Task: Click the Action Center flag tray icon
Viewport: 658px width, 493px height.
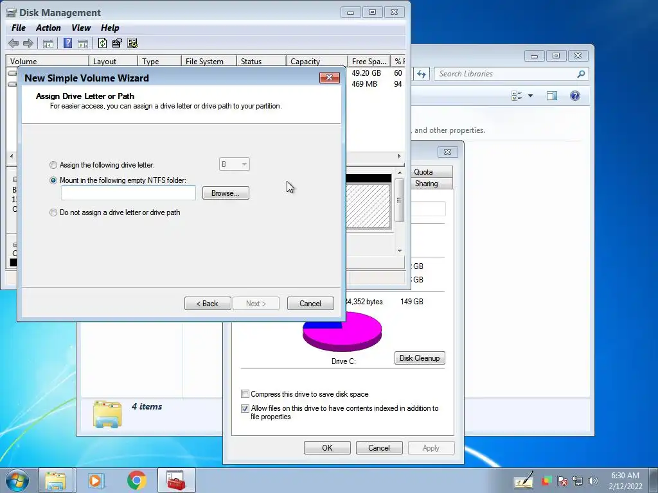Action: point(562,481)
